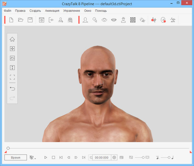This screenshot has height=166, width=194.
Task: Select the camera pan (move) tool
Action: pyautogui.click(x=12, y=49)
